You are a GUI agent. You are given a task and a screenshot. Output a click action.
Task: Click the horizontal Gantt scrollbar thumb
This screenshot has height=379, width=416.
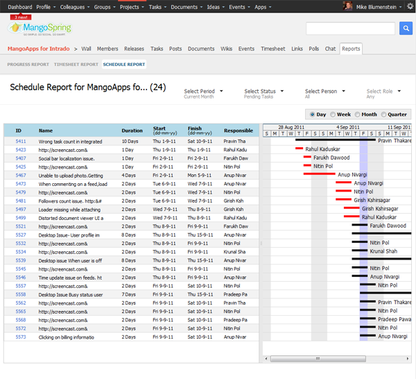(x=318, y=359)
